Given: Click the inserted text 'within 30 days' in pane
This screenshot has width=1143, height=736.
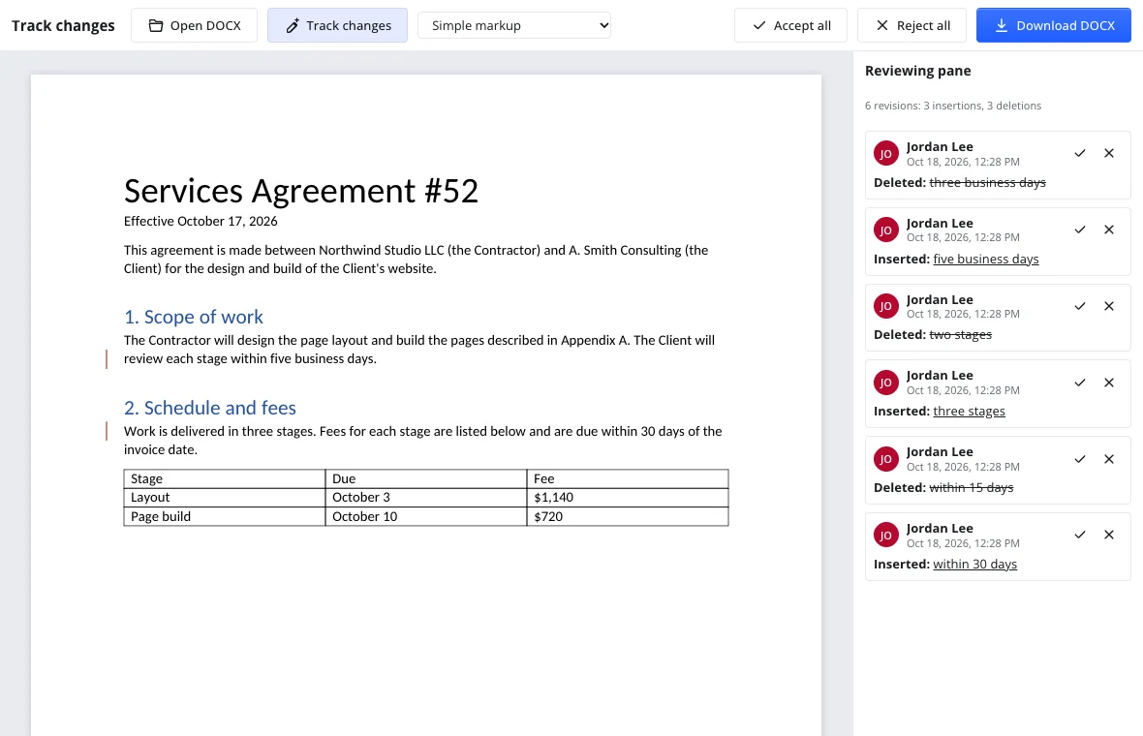Looking at the screenshot, I should (974, 564).
